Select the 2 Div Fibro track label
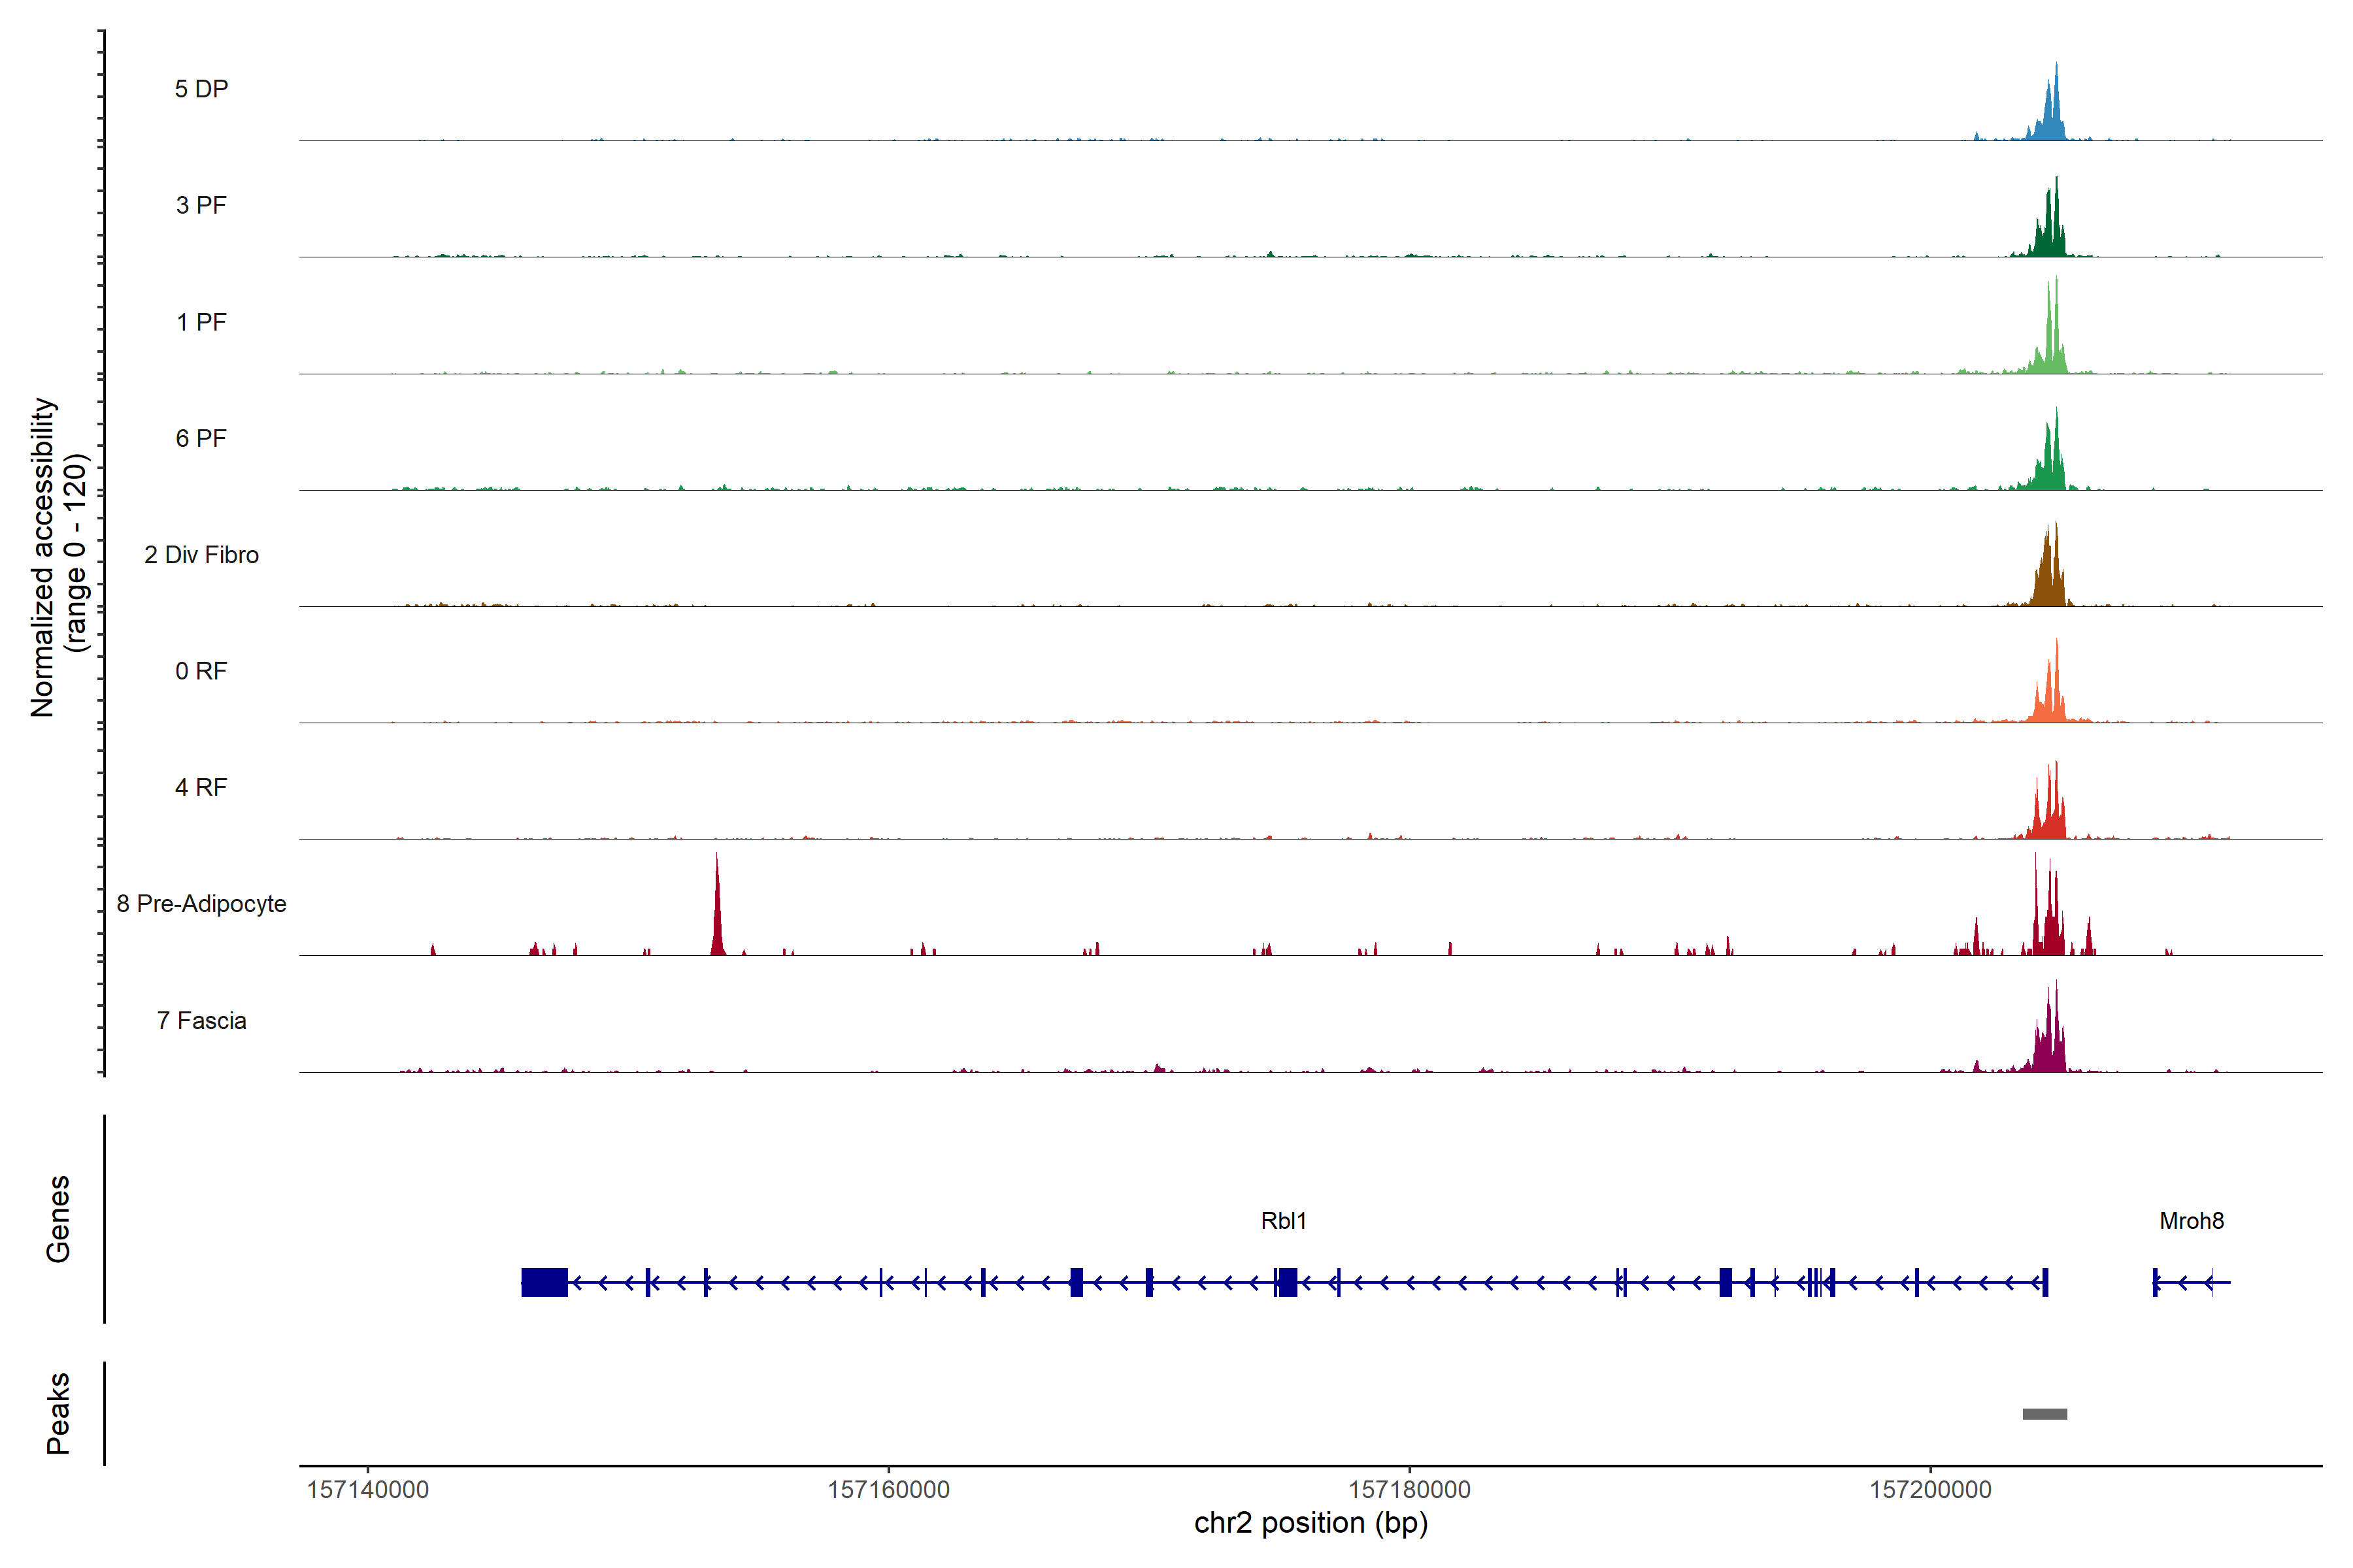The image size is (2353, 1568). (x=201, y=555)
